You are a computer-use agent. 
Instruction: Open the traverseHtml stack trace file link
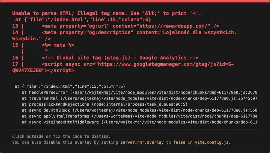pyautogui.click(x=159, y=99)
